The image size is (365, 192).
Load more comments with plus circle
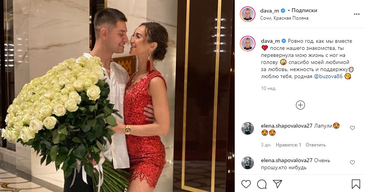point(300,105)
